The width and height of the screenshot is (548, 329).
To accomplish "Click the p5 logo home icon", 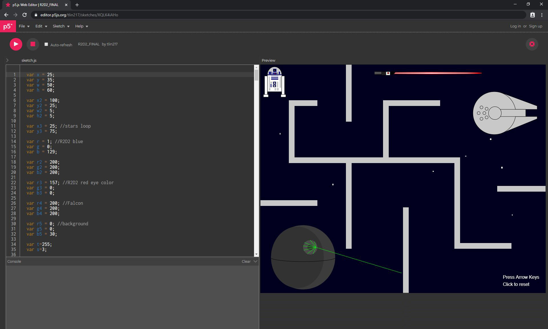I will 8,26.
